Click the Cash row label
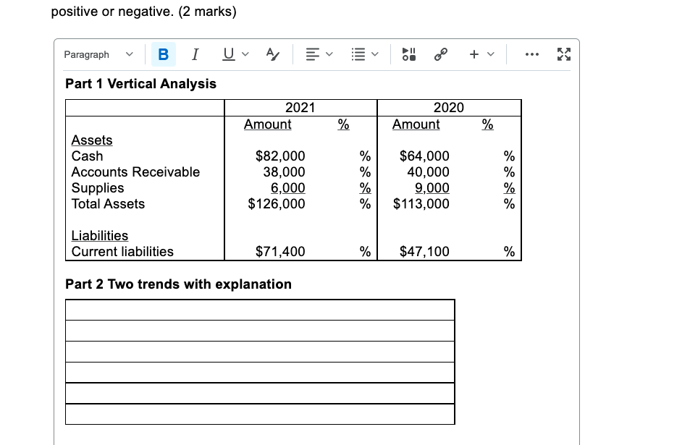This screenshot has width=690, height=445. 87,156
